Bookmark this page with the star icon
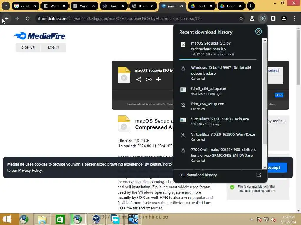Image resolution: width=301 pixels, height=225 pixels. [241, 18]
